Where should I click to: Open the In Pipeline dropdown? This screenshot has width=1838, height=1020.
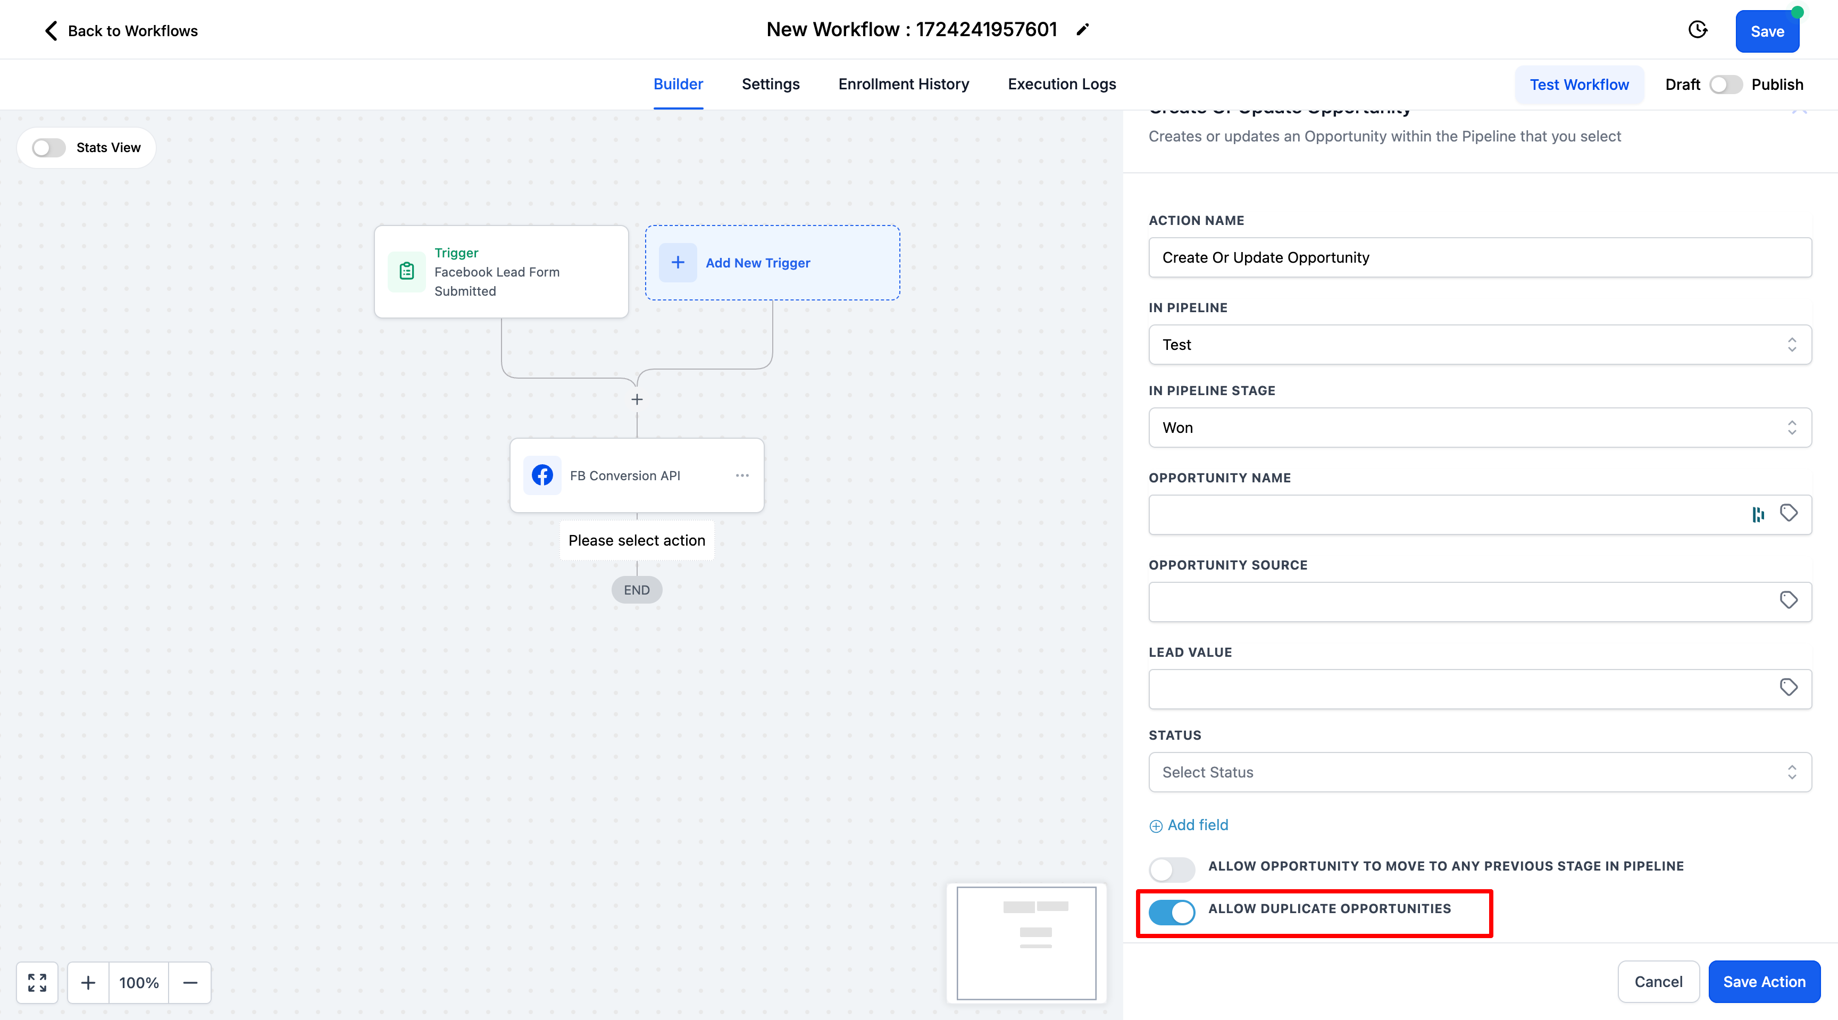1479,345
